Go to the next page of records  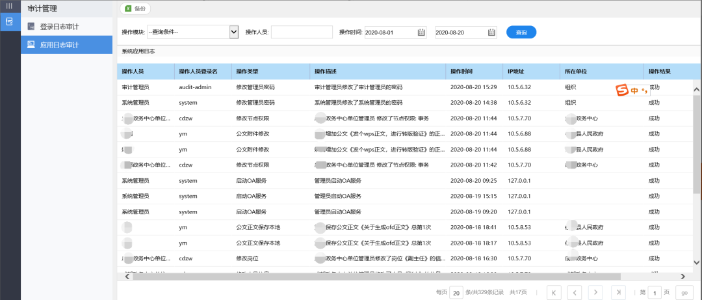tap(595, 292)
